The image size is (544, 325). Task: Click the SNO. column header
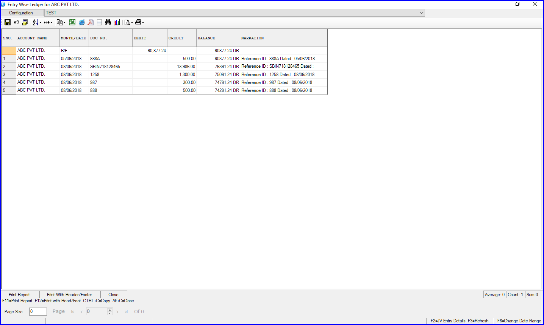tap(9, 38)
